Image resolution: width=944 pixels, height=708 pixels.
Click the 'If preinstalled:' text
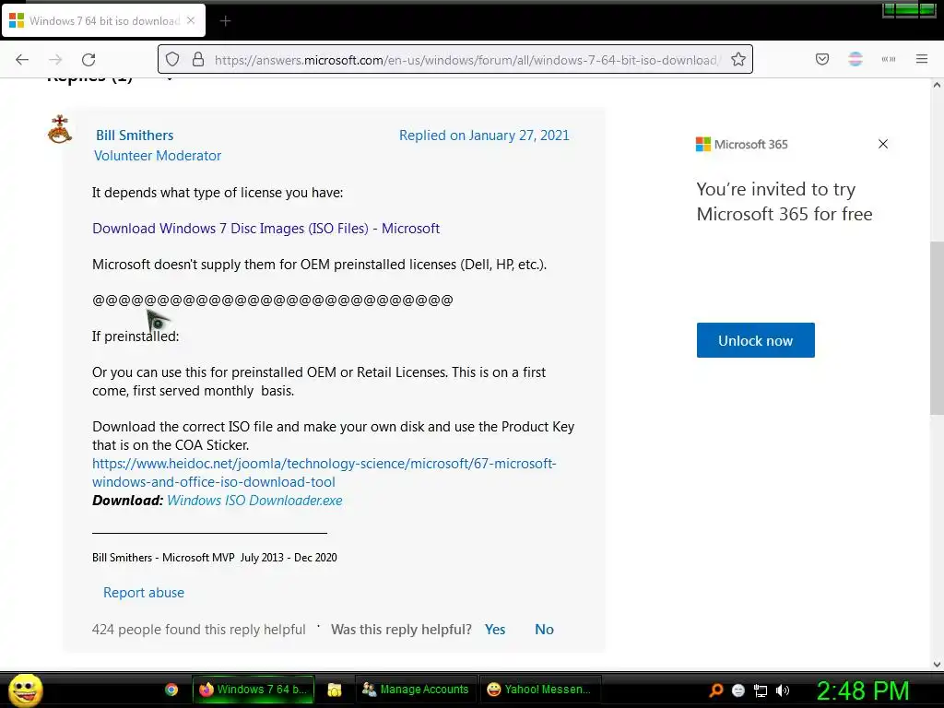click(136, 336)
